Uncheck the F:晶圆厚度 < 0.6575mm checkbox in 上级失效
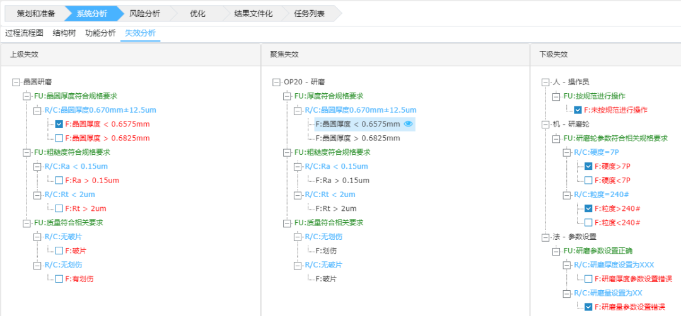681x316 pixels. pyautogui.click(x=59, y=124)
